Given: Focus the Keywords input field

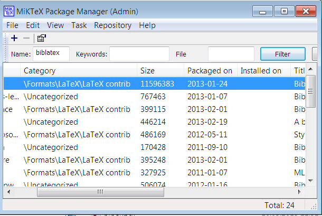Looking at the screenshot, I should 139,54.
